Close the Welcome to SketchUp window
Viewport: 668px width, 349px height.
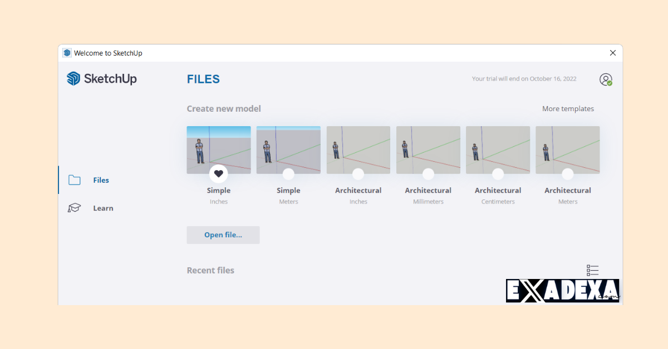[612, 53]
